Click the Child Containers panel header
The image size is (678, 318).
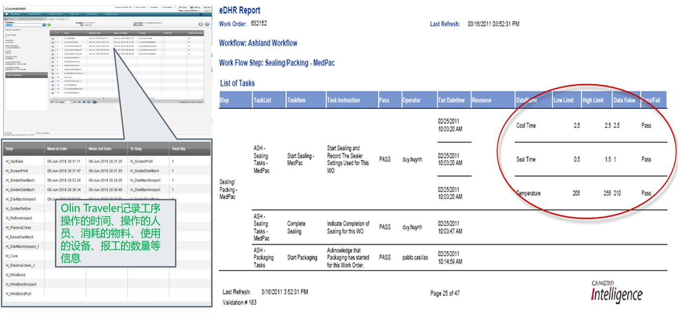coord(26,74)
